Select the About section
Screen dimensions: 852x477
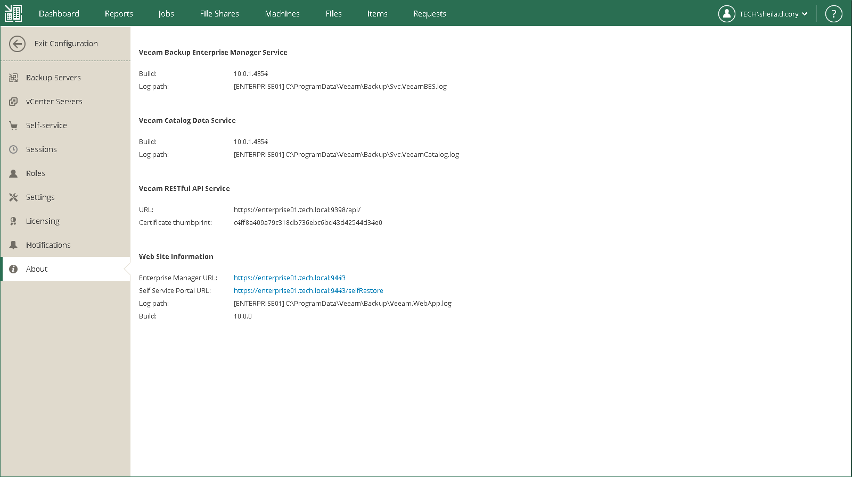tap(65, 269)
